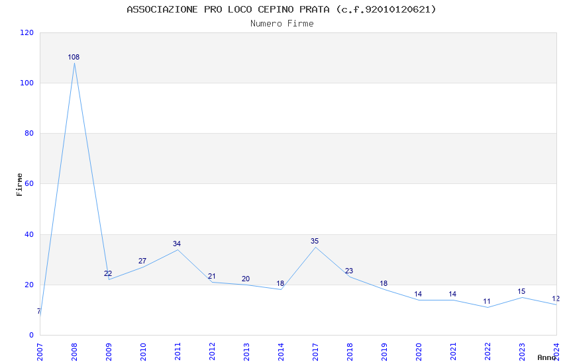Click the data label 7 at 2007
This screenshot has height=364, width=563.
click(39, 311)
